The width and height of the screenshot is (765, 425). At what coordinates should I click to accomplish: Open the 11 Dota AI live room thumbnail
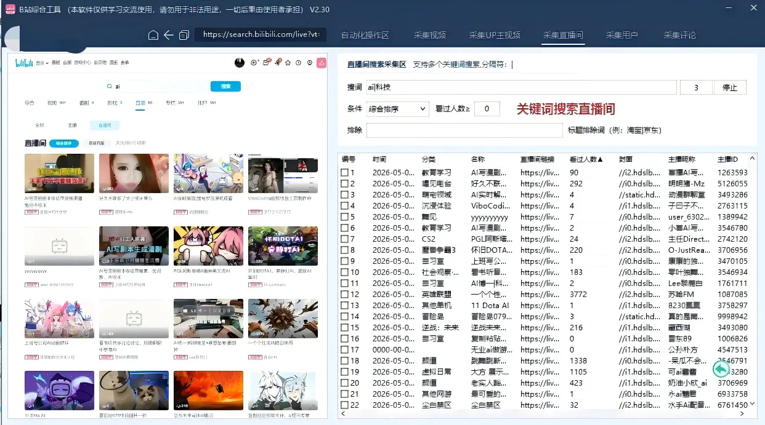tap(59, 391)
